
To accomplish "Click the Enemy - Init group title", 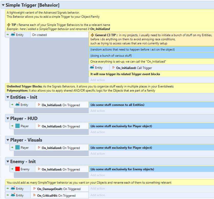I will tap(23, 162).
